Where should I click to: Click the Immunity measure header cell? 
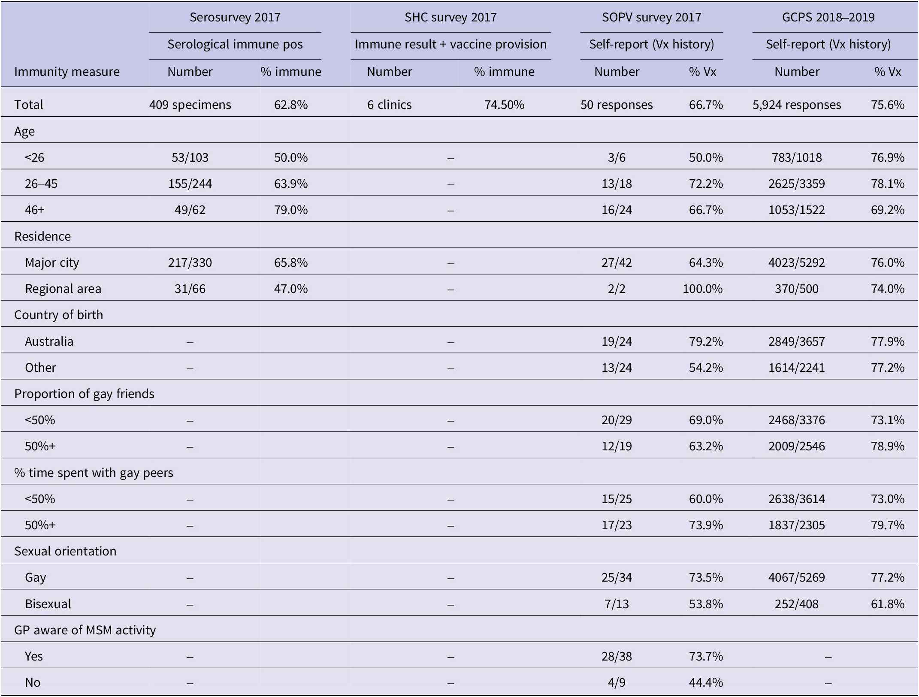click(x=67, y=71)
